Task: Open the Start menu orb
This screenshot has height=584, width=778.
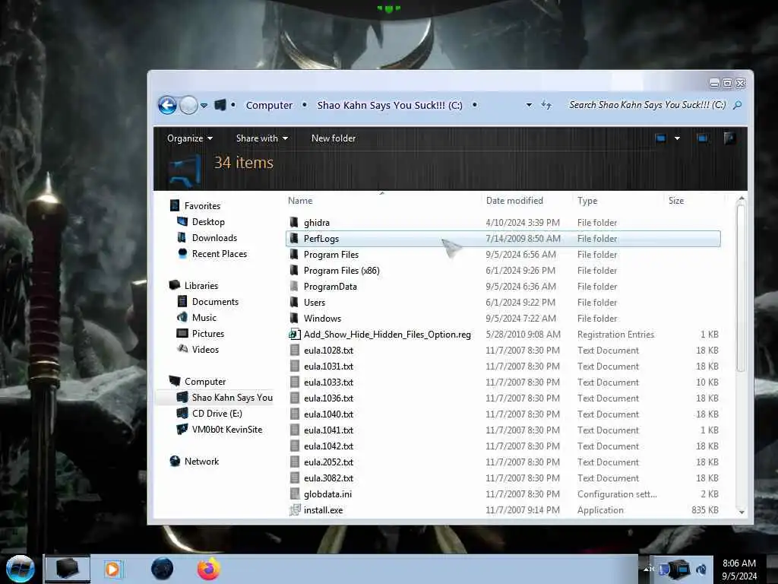Action: point(20,569)
